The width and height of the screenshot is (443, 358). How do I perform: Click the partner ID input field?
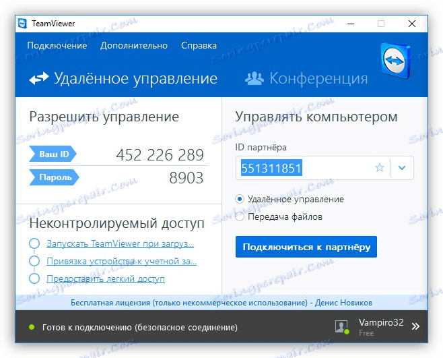325,168
